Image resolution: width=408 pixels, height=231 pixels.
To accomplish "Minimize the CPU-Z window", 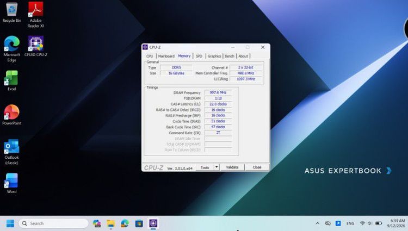I will [x=233, y=47].
